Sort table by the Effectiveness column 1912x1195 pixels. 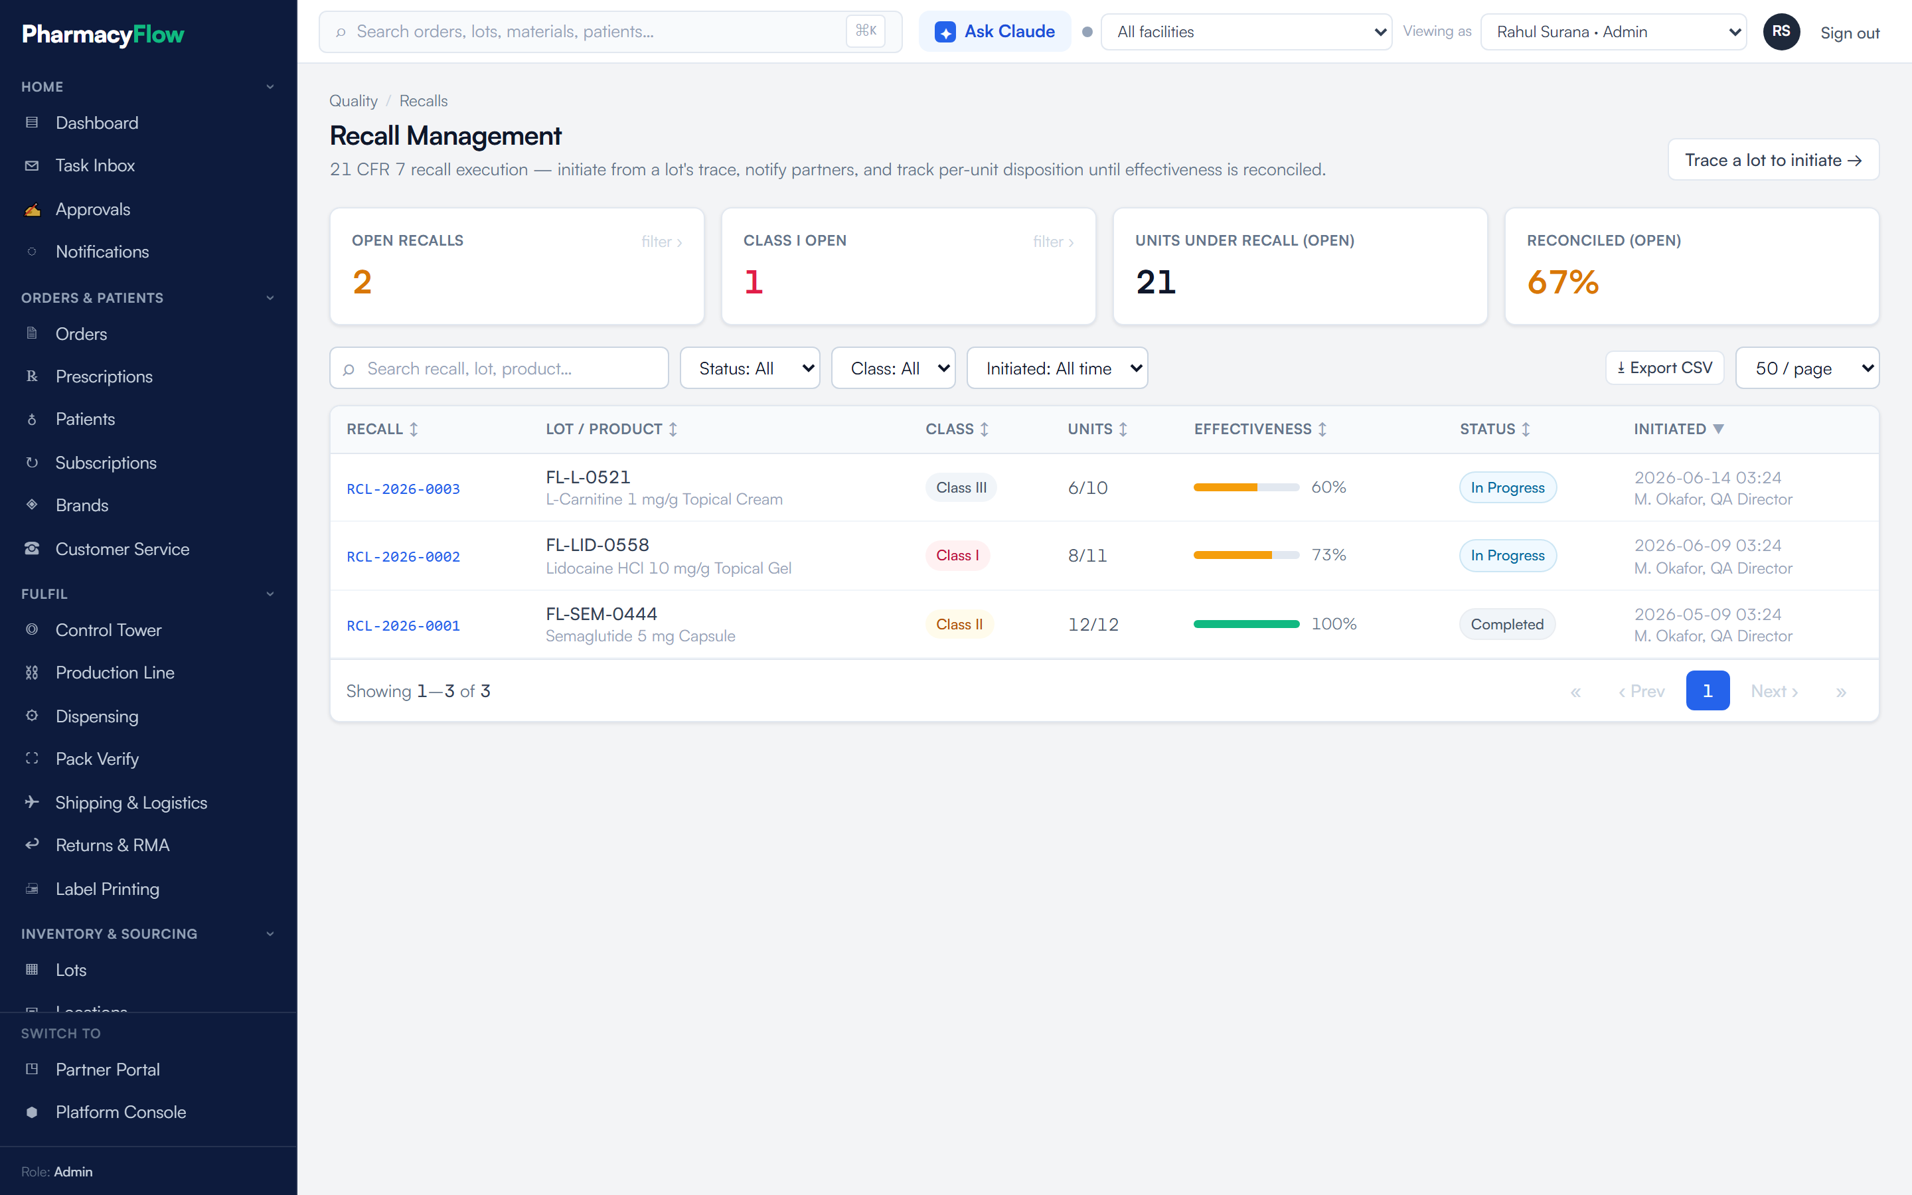point(1260,429)
